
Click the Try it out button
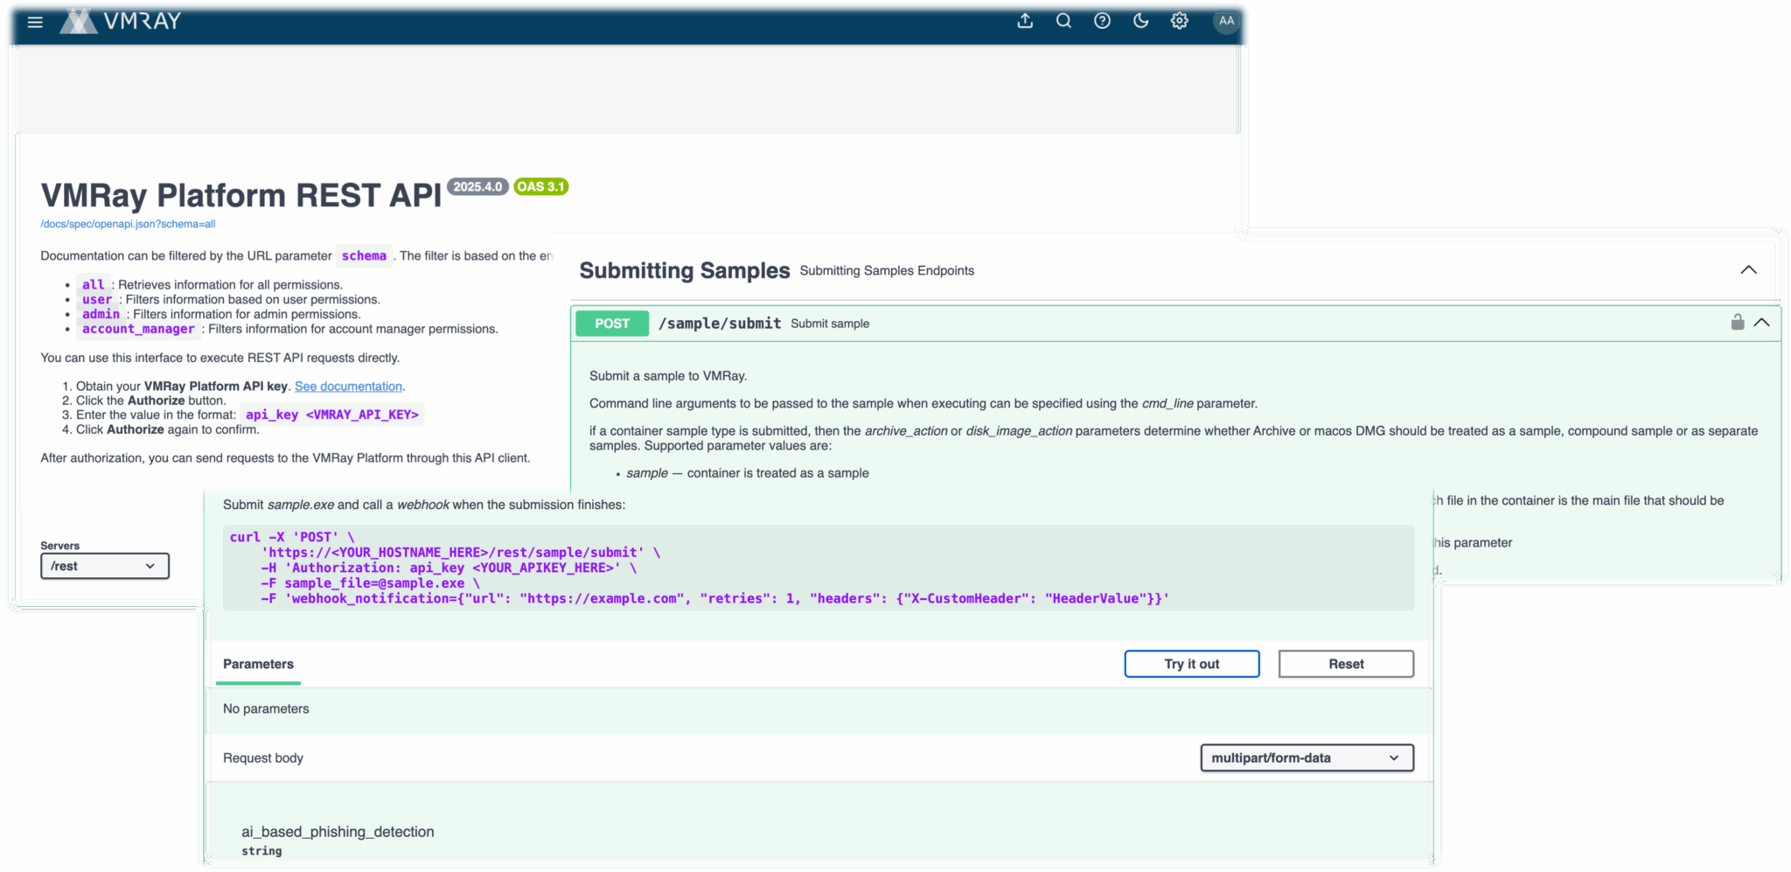pyautogui.click(x=1191, y=664)
